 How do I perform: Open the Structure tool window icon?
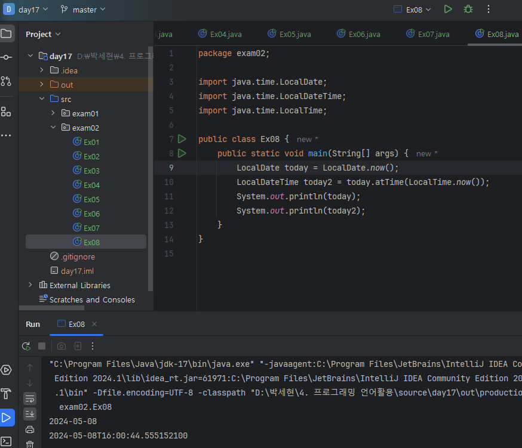coord(7,112)
